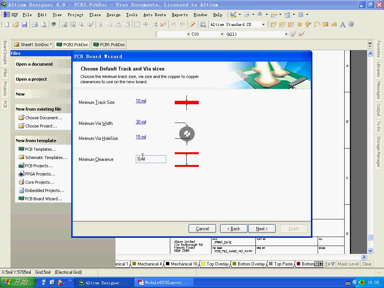
Task: Edit the 30 mil Minimum Via Width link
Action: [141, 122]
